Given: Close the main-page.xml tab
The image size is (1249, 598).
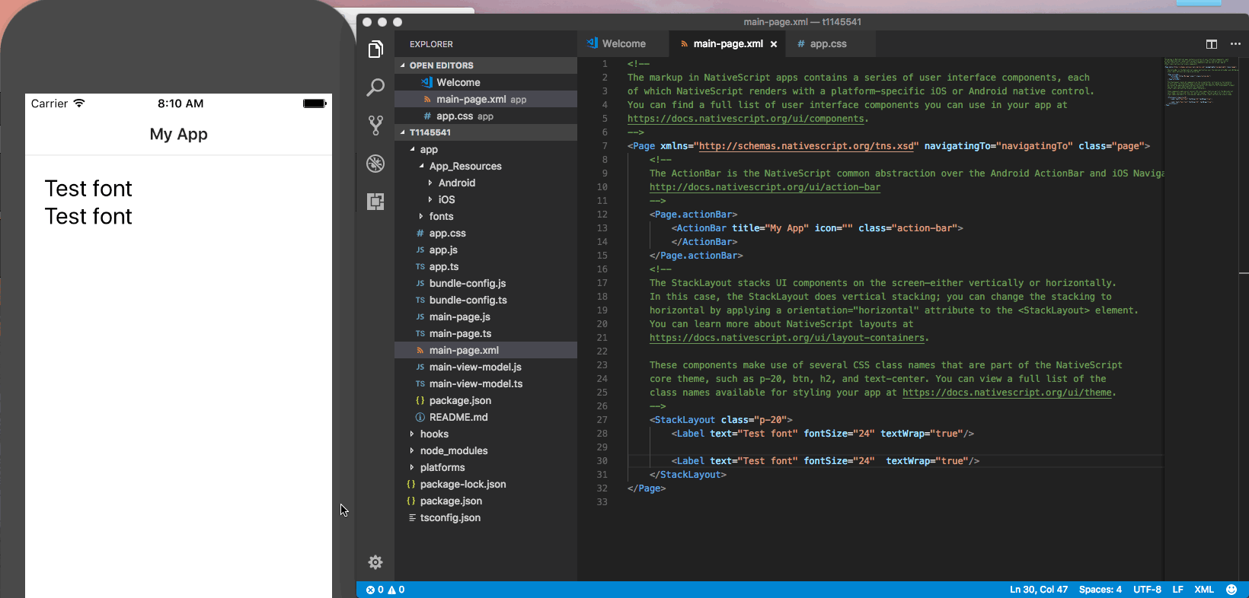Looking at the screenshot, I should pos(774,44).
